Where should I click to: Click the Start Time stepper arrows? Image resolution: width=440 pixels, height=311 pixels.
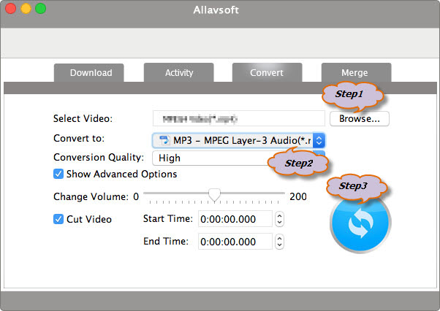coord(279,219)
